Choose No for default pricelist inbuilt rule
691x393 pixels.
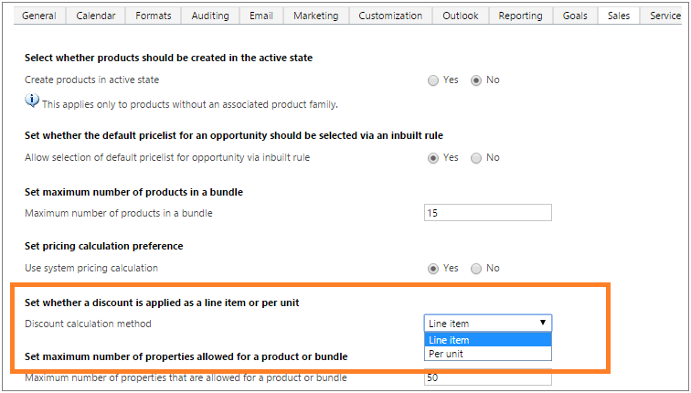pyautogui.click(x=476, y=158)
